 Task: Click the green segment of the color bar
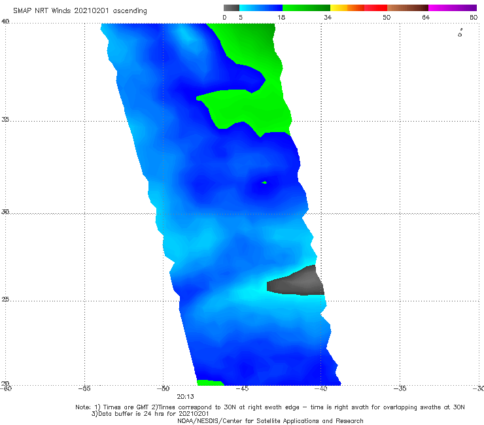(x=306, y=8)
